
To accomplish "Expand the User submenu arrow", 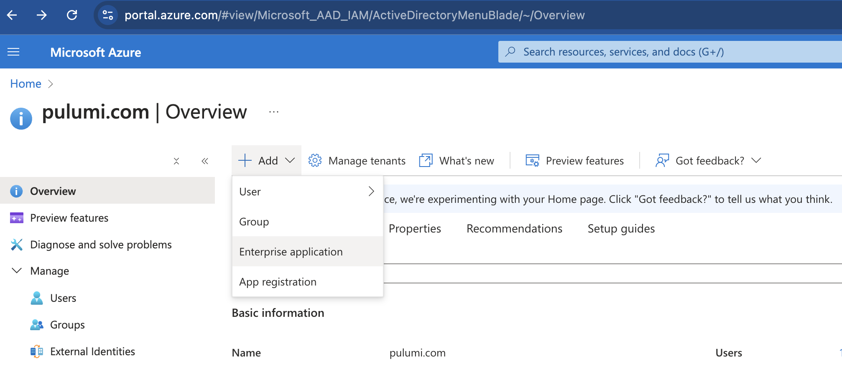I will click(371, 191).
